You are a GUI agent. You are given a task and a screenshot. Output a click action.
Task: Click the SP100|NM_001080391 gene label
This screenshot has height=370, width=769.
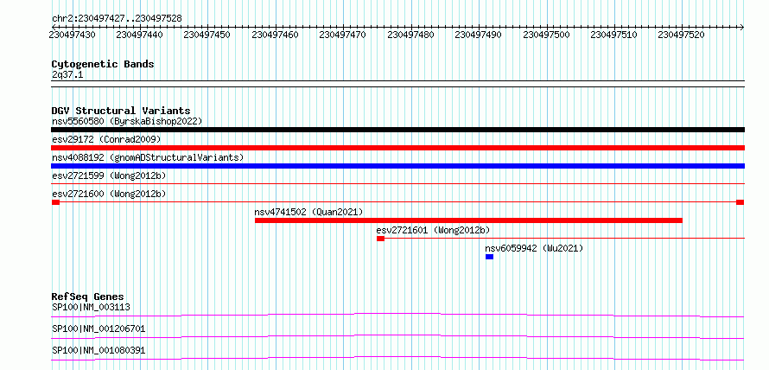point(99,350)
